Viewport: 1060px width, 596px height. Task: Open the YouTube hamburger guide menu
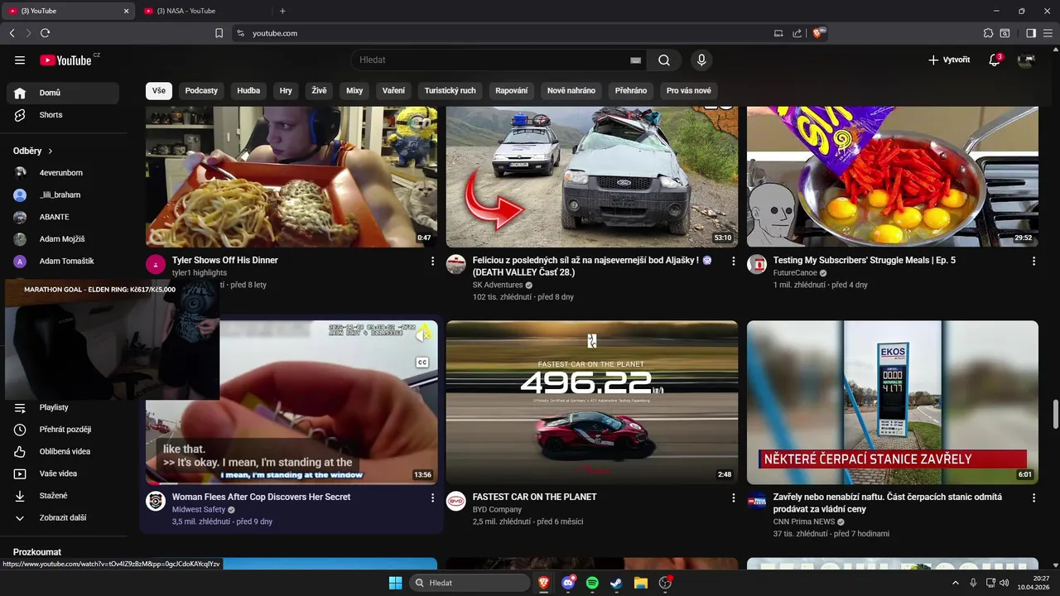click(20, 60)
